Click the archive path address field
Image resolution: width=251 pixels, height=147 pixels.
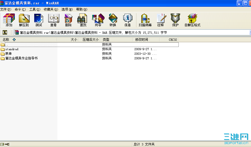(131, 33)
